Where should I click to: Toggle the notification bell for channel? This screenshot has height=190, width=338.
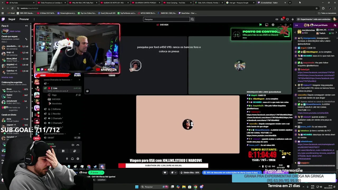172,173
